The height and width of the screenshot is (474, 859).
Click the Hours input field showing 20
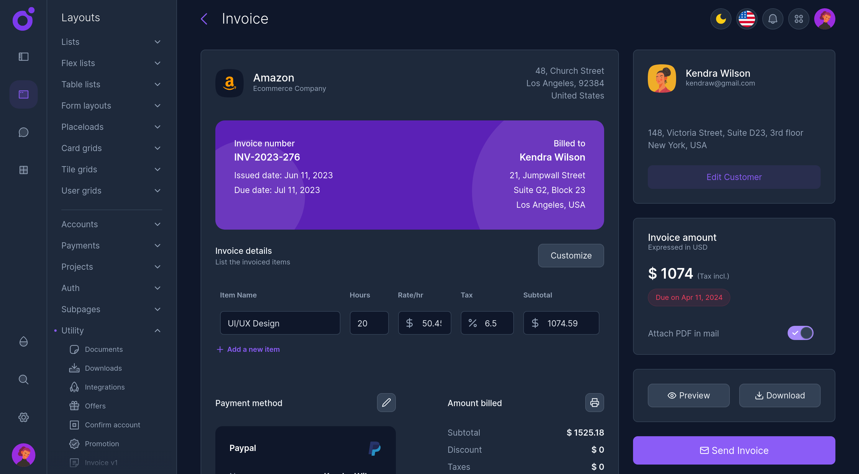[369, 323]
